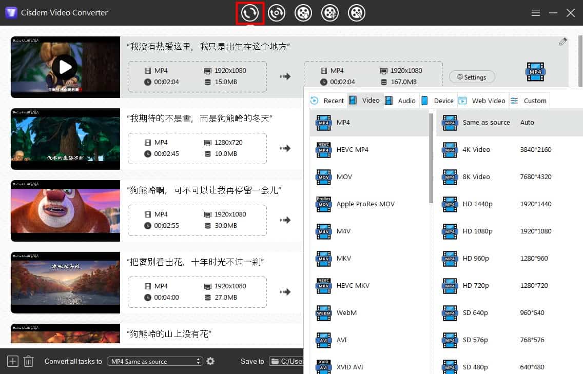Click the MP4 output format icon of first video

535,72
